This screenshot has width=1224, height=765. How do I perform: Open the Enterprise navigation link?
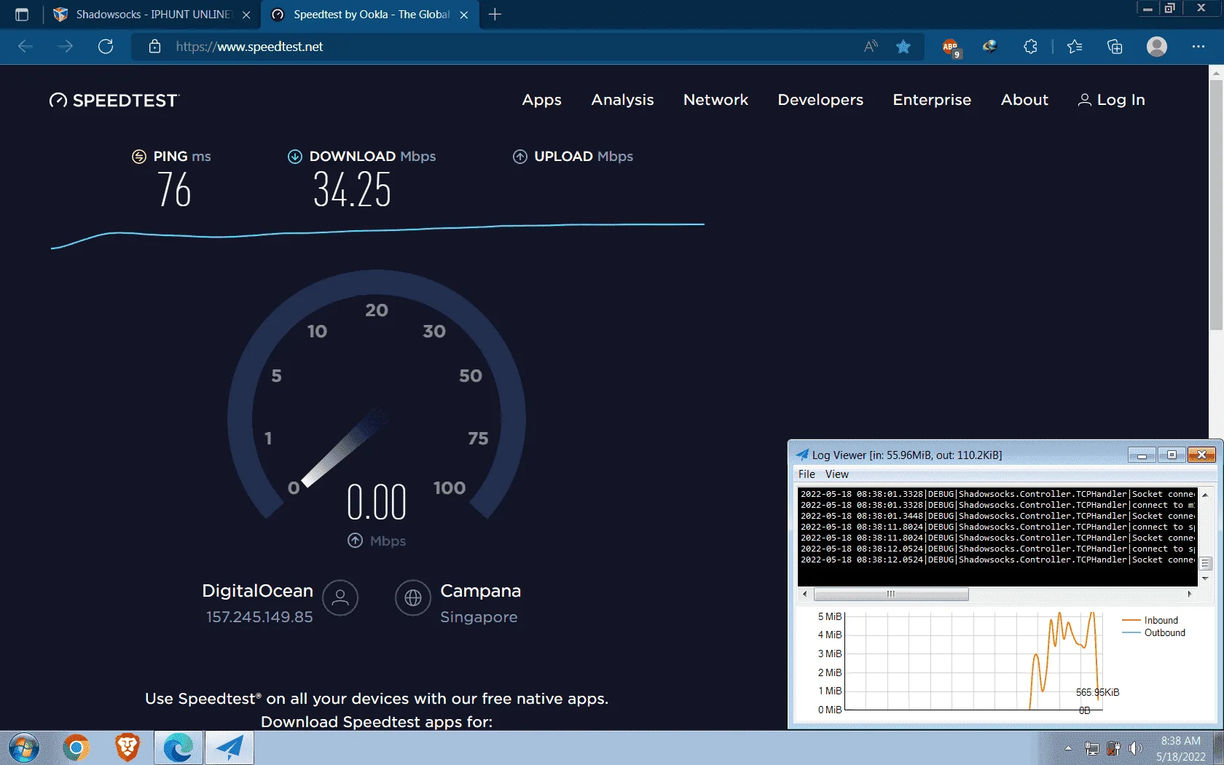(x=932, y=100)
